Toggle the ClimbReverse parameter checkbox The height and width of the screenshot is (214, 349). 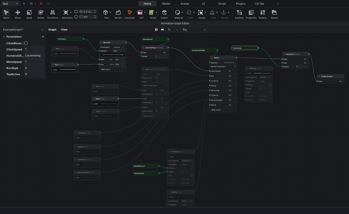tap(26, 43)
